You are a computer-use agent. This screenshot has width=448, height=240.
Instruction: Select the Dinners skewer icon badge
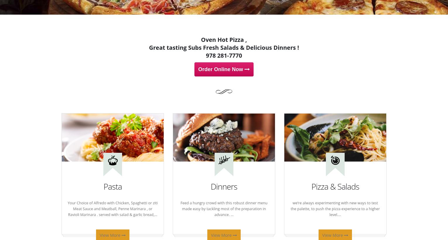coord(224,164)
